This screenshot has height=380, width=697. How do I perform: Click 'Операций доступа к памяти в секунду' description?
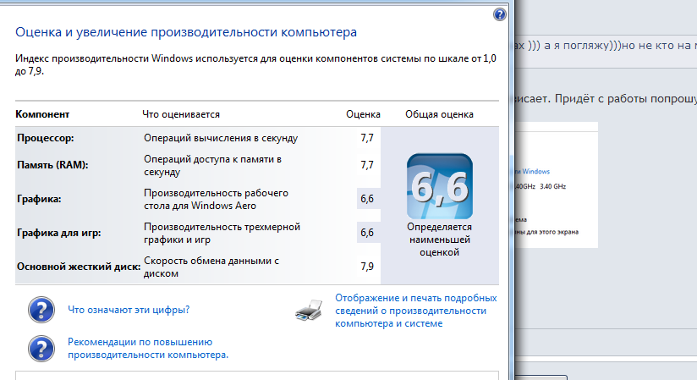[x=212, y=166]
